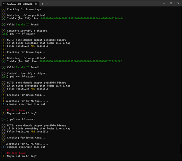
Task: Open a new terminal tab with plus
Action: click(42, 4)
